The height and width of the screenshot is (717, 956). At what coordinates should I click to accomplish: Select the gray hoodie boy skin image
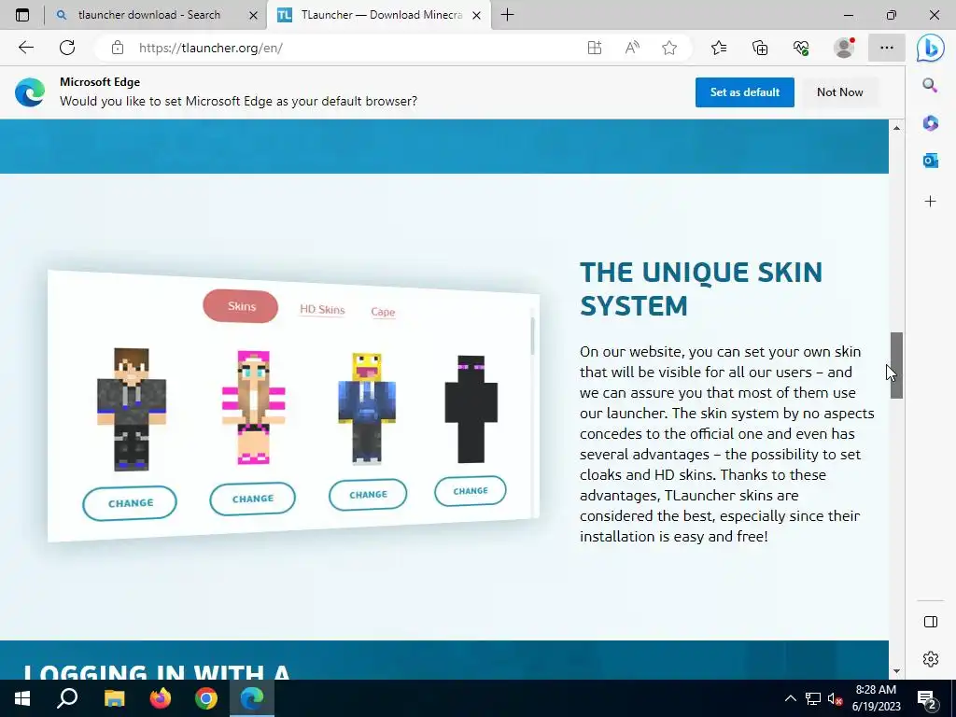click(131, 409)
